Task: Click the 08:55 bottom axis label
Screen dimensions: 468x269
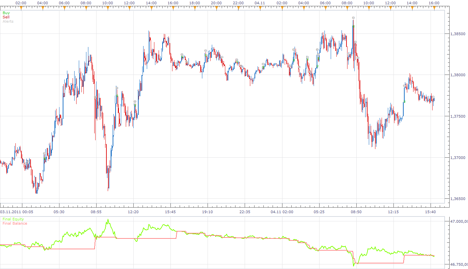Action: [x=96, y=212]
